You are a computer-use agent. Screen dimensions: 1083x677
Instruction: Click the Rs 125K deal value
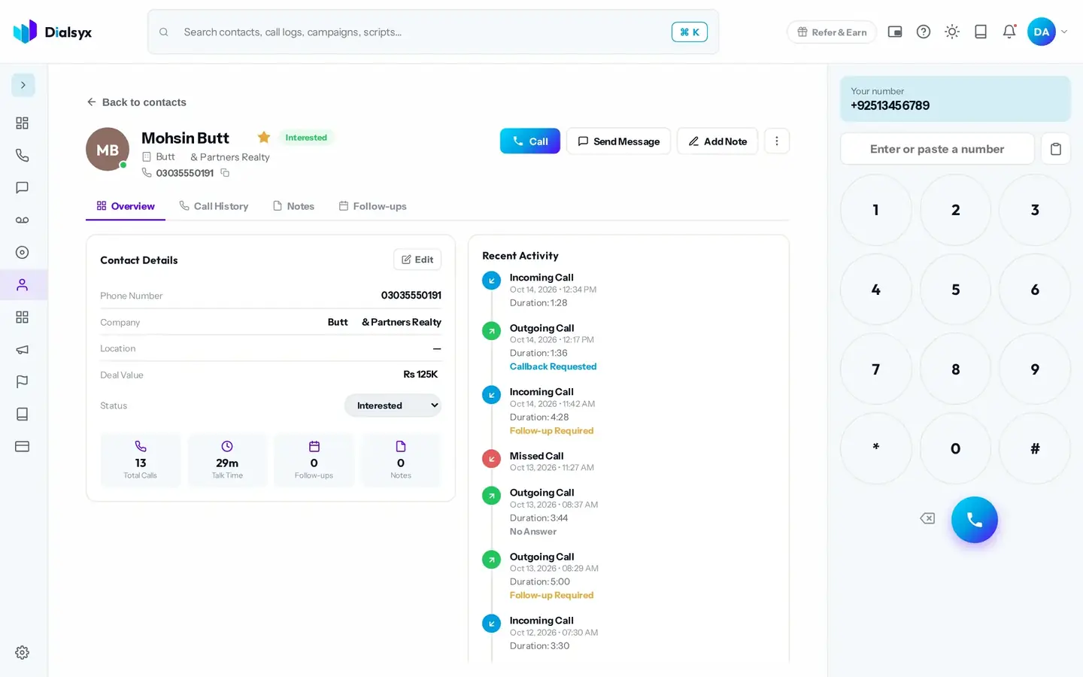click(420, 375)
